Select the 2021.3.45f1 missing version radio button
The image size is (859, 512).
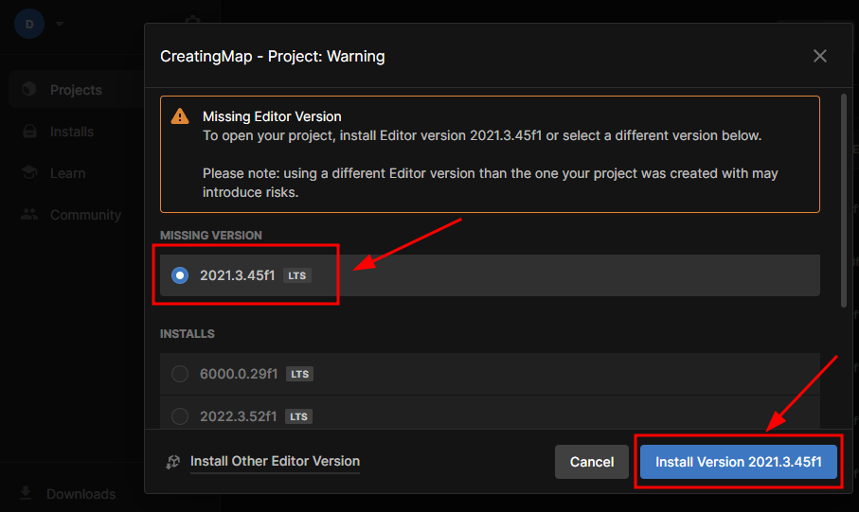coord(180,275)
